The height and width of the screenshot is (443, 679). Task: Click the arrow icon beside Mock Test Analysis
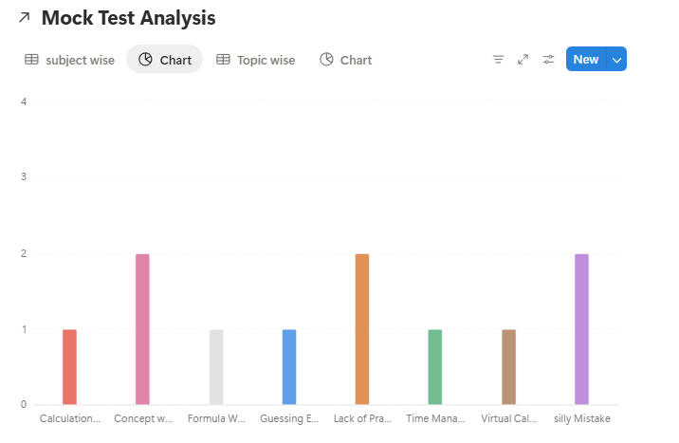25,18
